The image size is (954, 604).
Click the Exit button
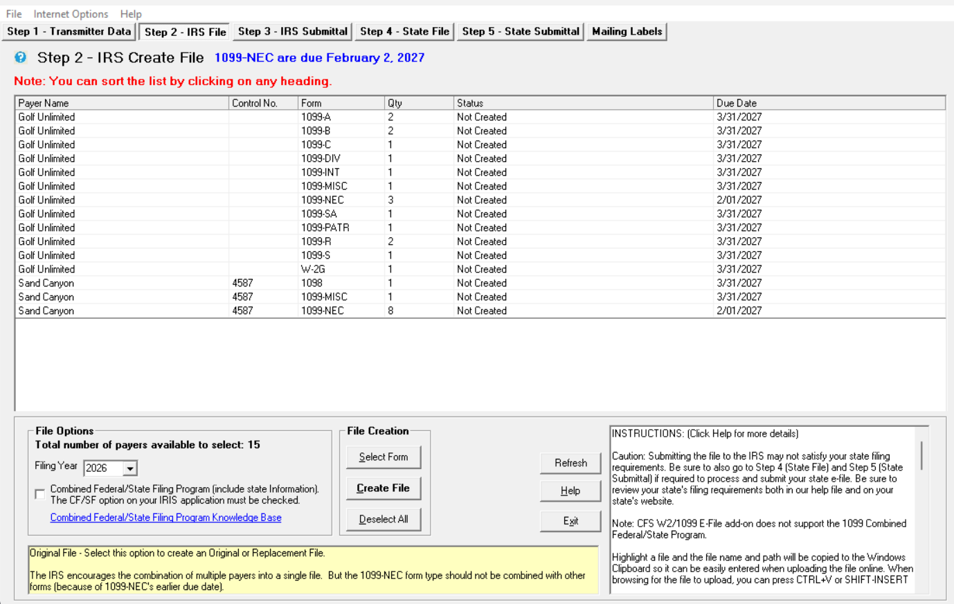(570, 521)
